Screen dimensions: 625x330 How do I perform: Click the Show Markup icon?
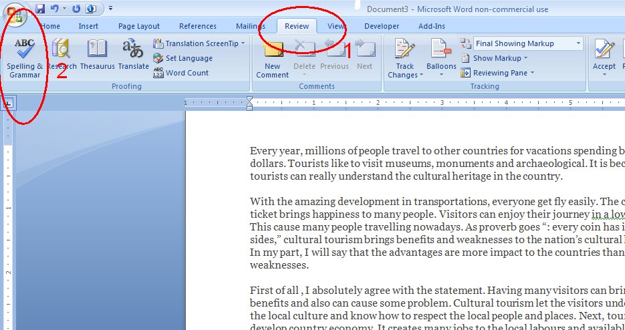tap(465, 58)
